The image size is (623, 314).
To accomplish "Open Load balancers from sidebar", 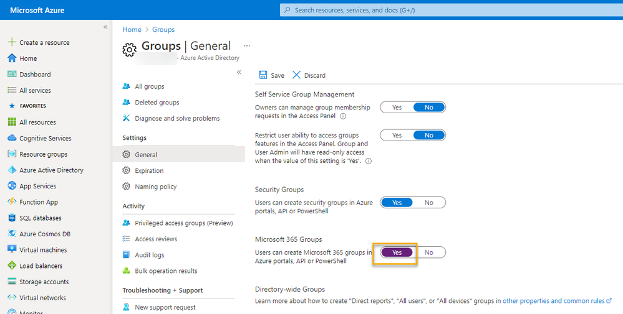I will click(41, 266).
